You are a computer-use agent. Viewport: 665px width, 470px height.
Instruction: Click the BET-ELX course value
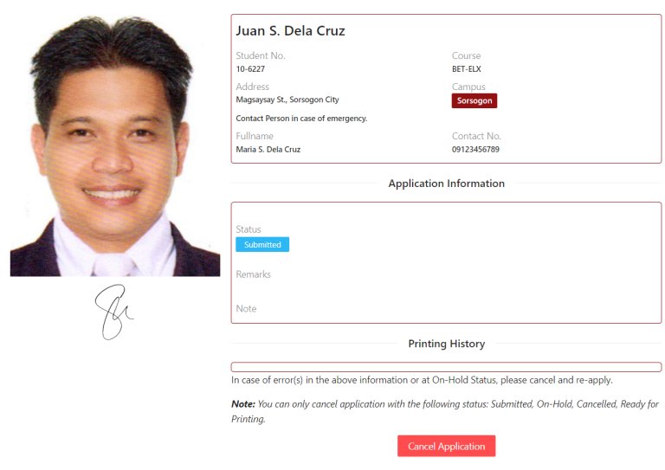click(467, 69)
